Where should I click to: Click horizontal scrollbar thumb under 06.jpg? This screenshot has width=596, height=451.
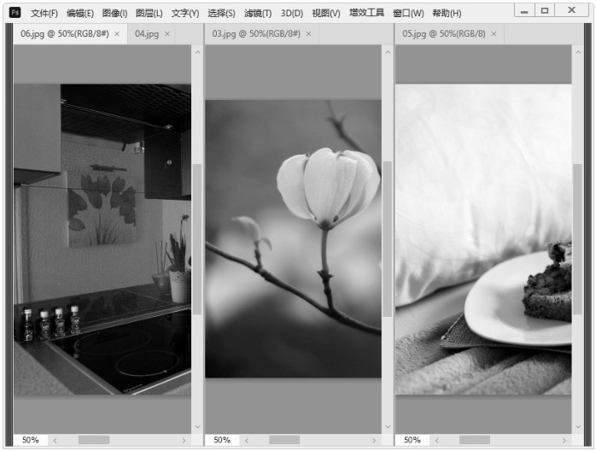tap(94, 440)
